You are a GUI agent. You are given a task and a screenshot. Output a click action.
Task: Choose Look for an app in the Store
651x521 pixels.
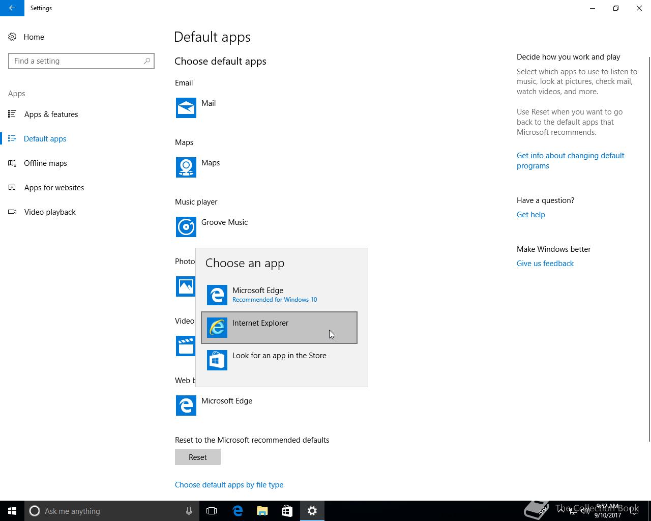[x=279, y=360]
